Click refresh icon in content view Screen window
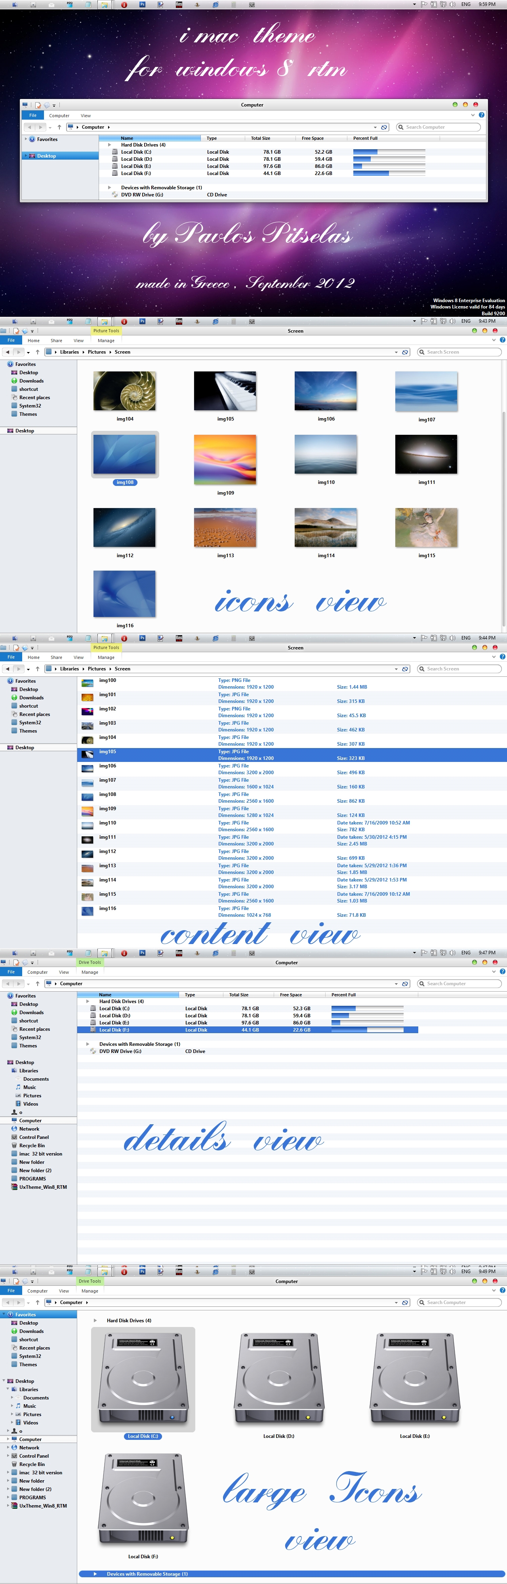Image resolution: width=507 pixels, height=1584 pixels. pyautogui.click(x=406, y=669)
